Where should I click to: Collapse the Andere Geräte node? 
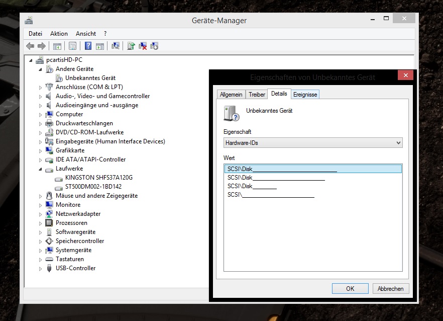(x=40, y=69)
